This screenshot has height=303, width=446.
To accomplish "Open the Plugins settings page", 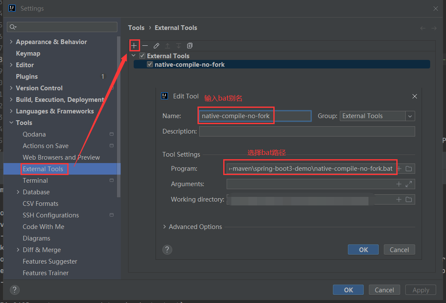I will 28,76.
